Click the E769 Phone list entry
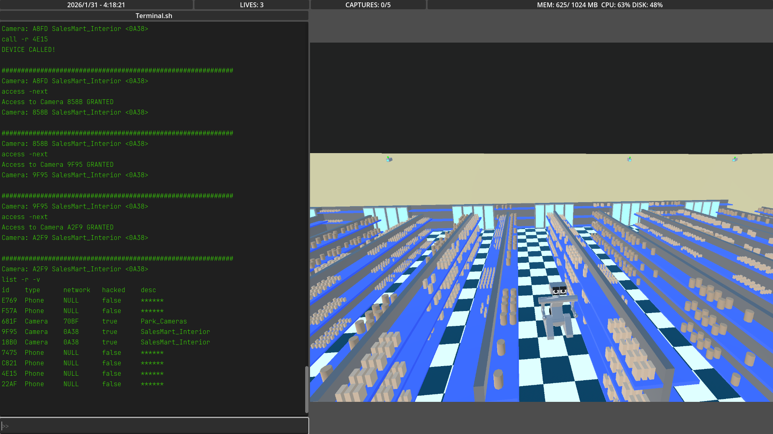The height and width of the screenshot is (434, 773). pos(9,301)
